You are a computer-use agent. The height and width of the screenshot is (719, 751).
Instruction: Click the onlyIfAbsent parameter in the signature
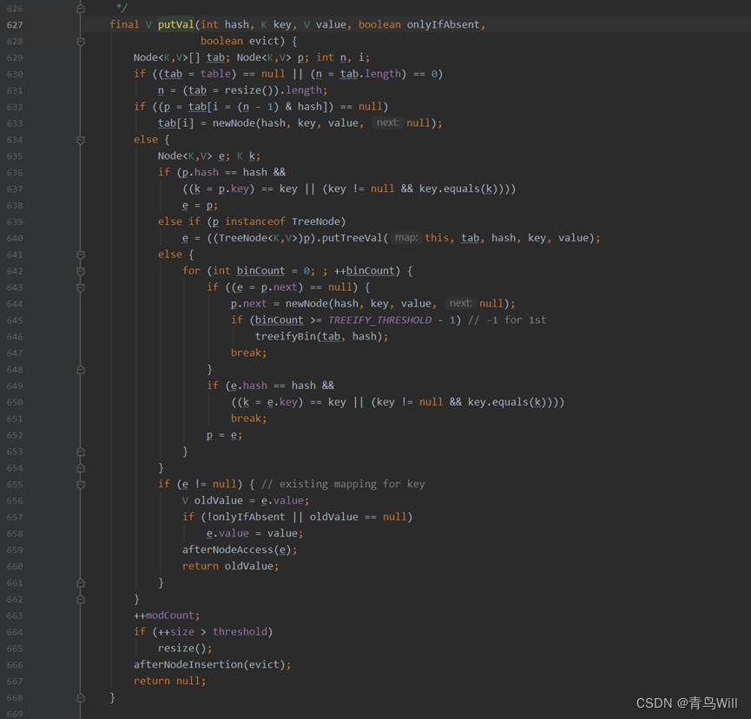pyautogui.click(x=443, y=24)
